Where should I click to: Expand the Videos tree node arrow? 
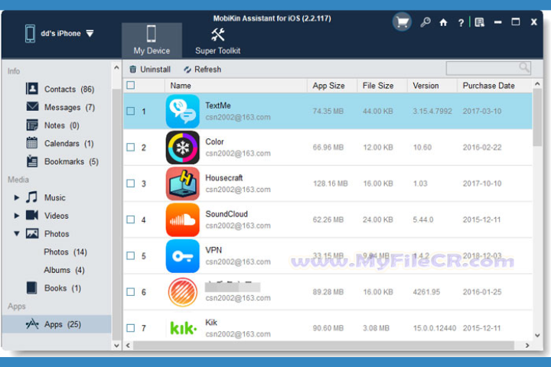click(x=17, y=216)
